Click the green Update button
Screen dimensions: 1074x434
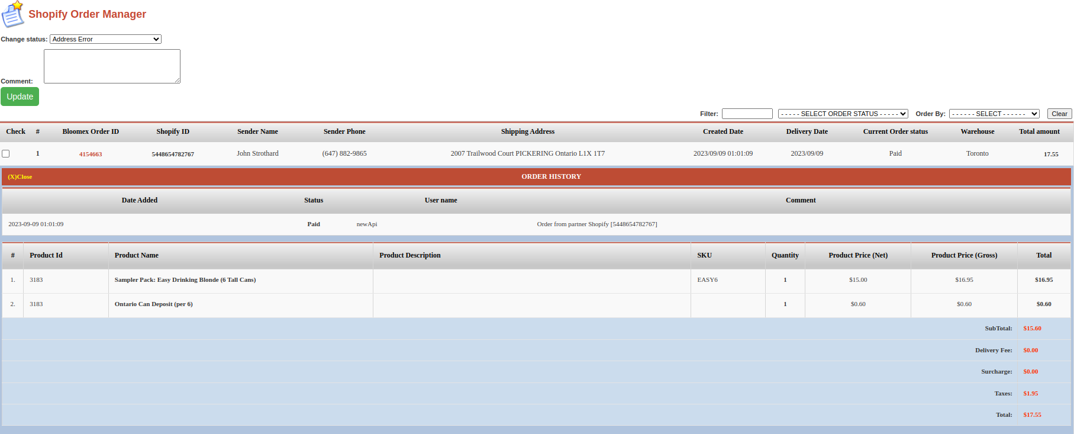point(20,97)
